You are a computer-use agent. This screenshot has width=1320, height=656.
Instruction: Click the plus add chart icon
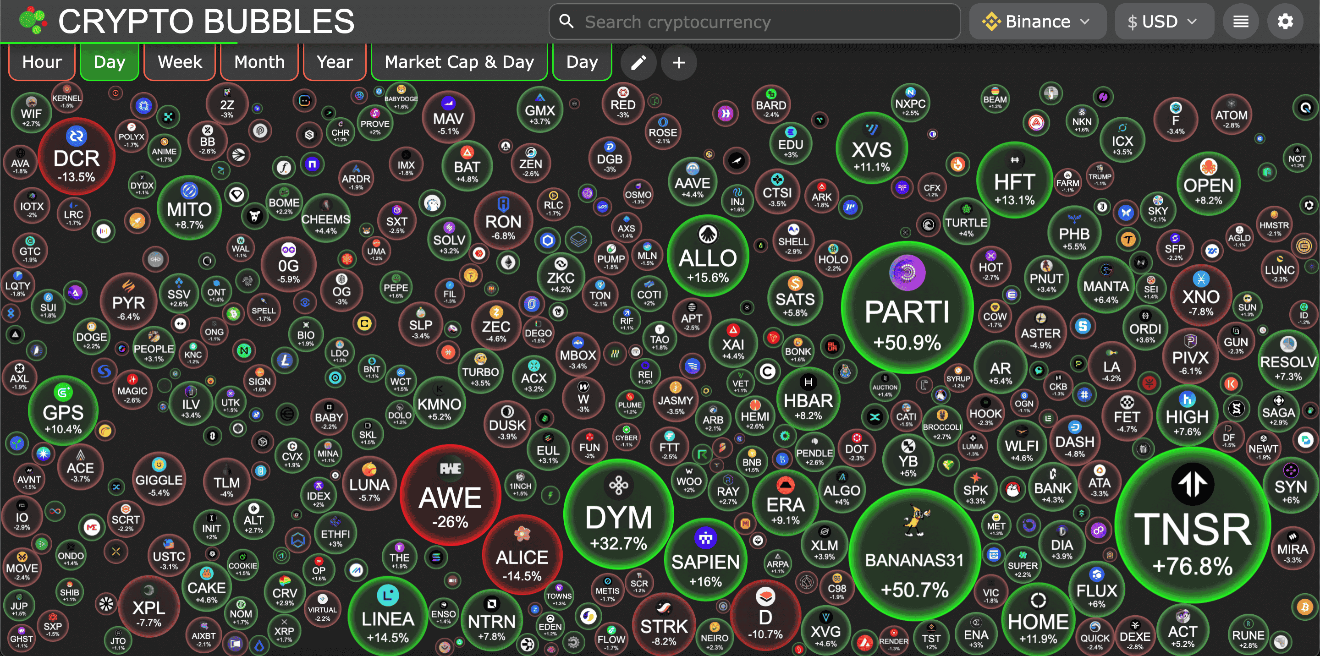[678, 62]
